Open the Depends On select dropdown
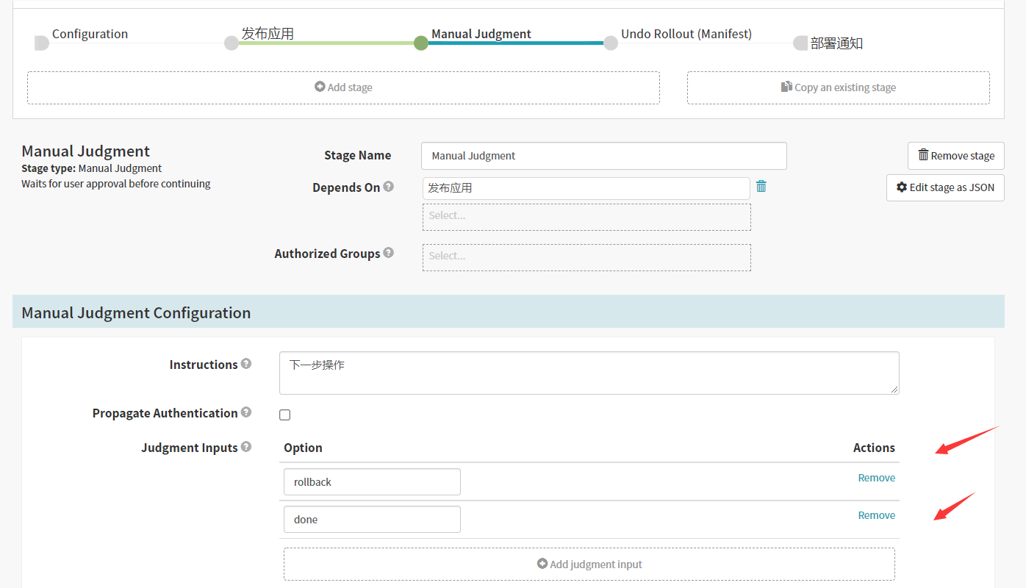Screen dimensions: 1026x588 [586, 217]
